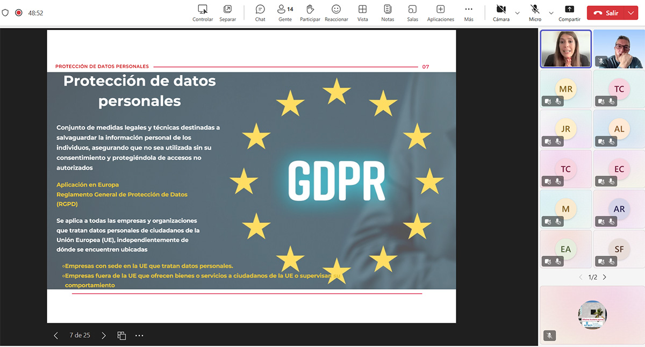Advance to the next slide with the right arrow

click(104, 335)
